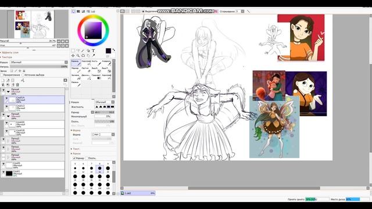Choose the Заливка bucket fill tool
This screenshot has height=209, width=372.
click(76, 77)
